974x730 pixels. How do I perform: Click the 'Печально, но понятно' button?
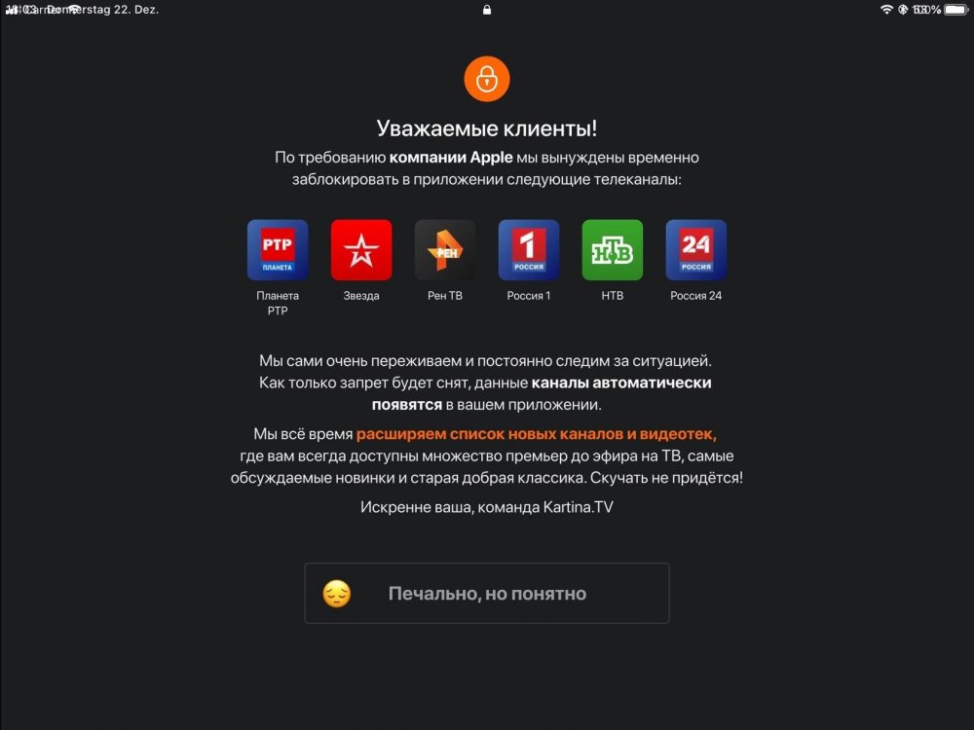point(487,593)
